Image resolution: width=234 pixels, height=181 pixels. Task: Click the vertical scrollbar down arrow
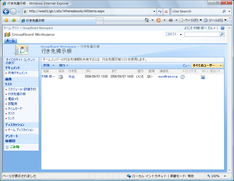pyautogui.click(x=229, y=170)
